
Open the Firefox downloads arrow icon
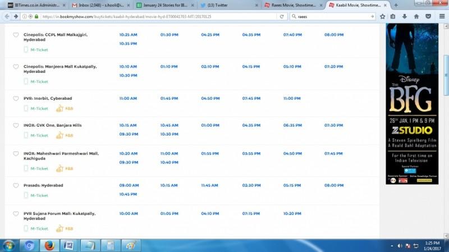coord(404,17)
